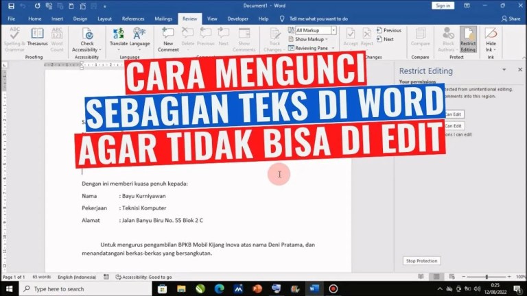This screenshot has height=296, width=527.
Task: Expand the Check Accessibility dropdown arrow
Action: pyautogui.click(x=99, y=49)
